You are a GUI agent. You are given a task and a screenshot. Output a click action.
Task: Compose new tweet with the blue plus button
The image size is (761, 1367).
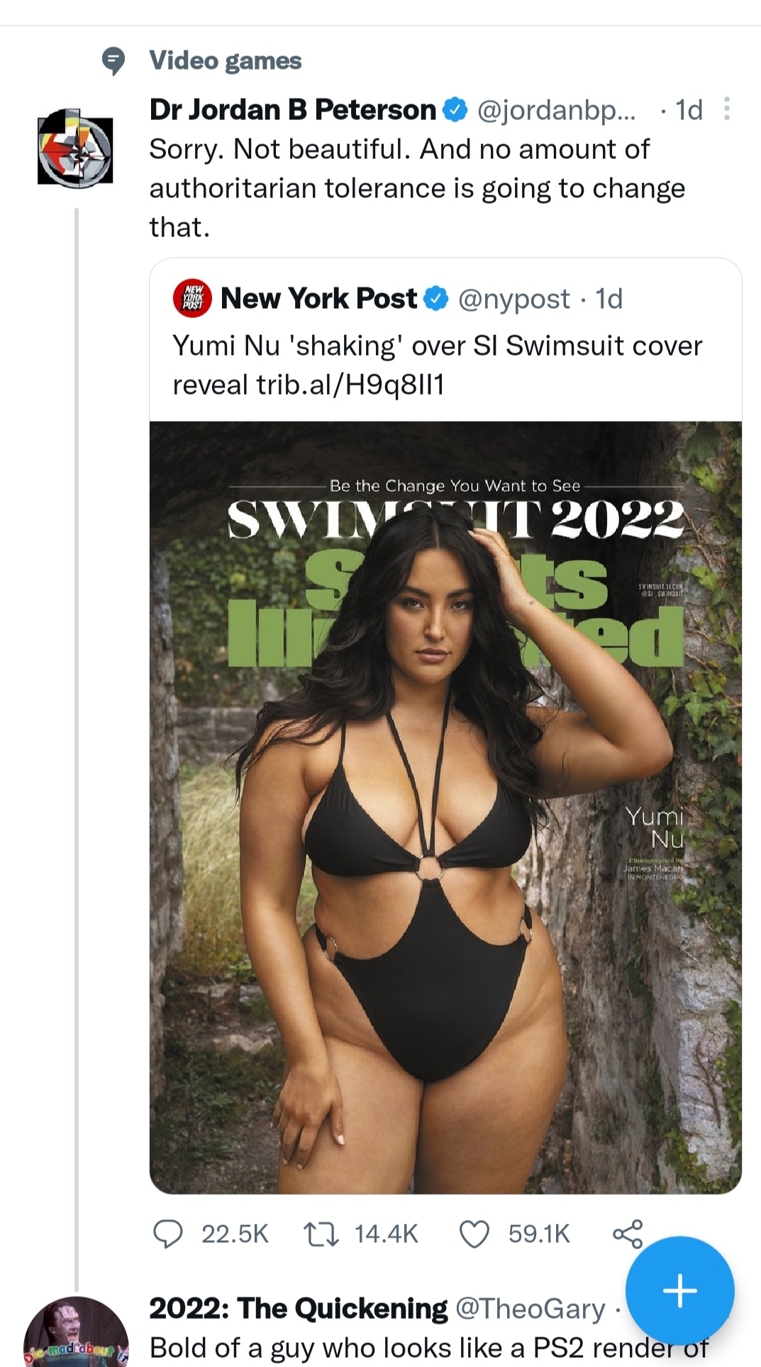680,1291
